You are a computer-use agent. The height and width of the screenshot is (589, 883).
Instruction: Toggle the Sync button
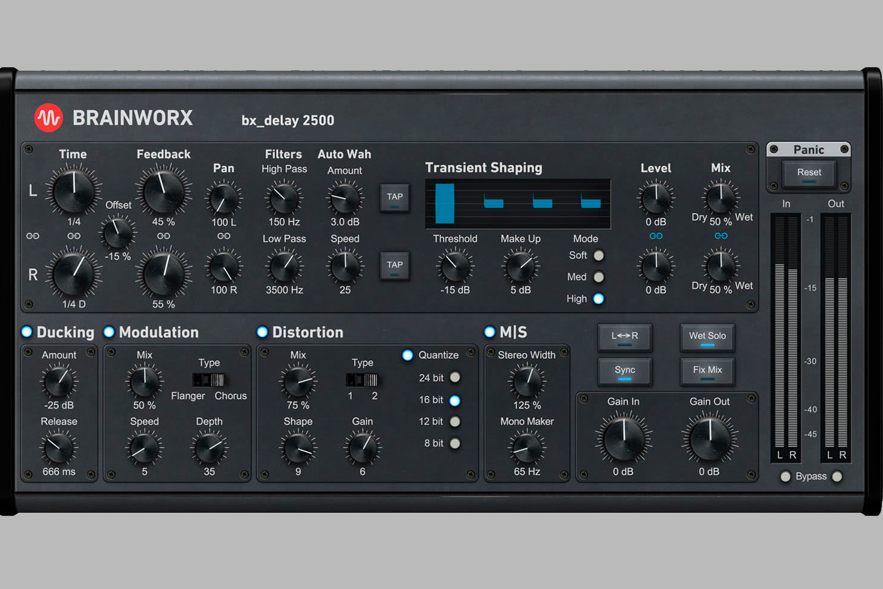click(624, 371)
